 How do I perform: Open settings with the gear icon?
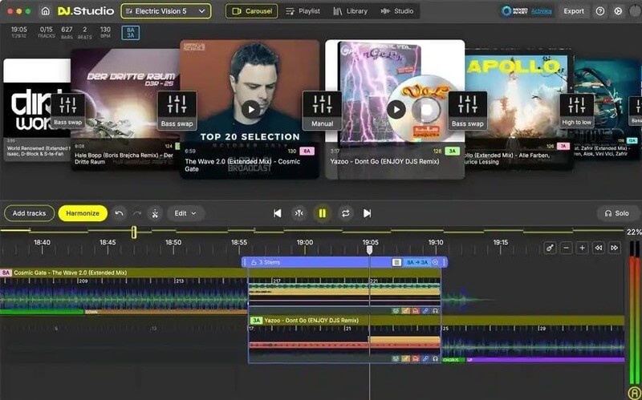(618, 11)
